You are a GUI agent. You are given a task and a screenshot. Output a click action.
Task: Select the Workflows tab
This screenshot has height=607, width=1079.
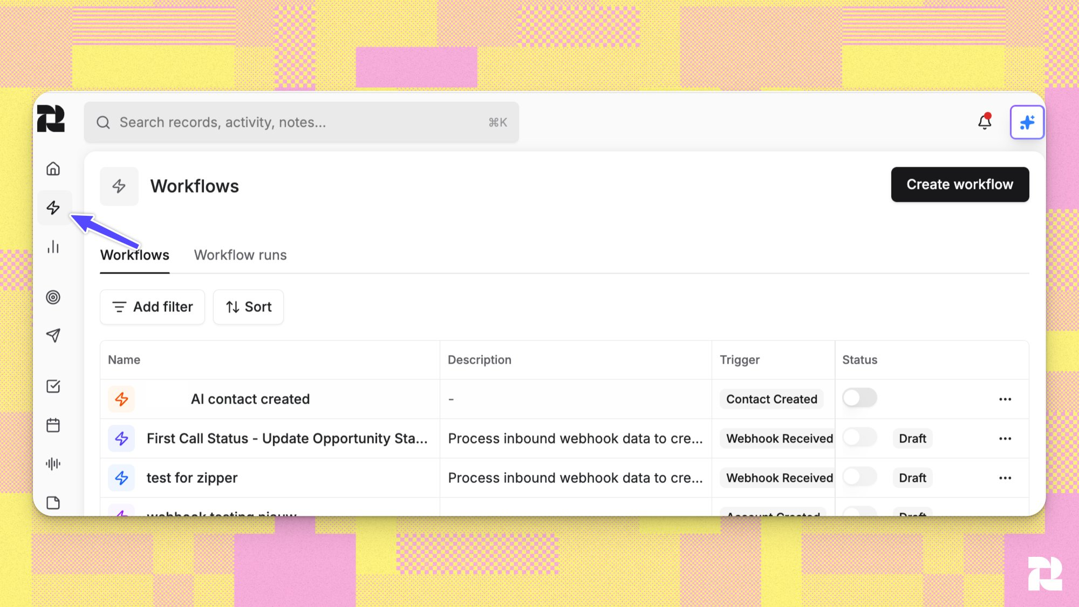134,255
